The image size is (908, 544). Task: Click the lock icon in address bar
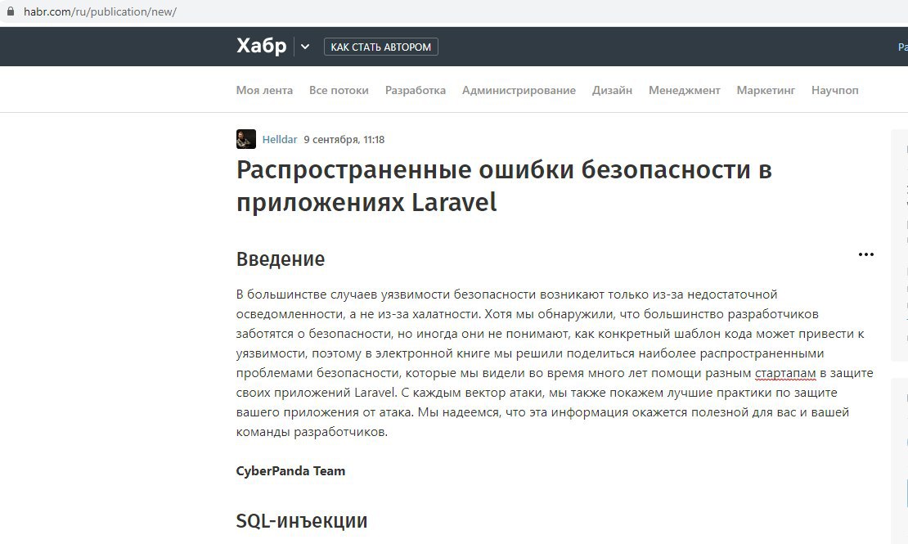tap(11, 11)
